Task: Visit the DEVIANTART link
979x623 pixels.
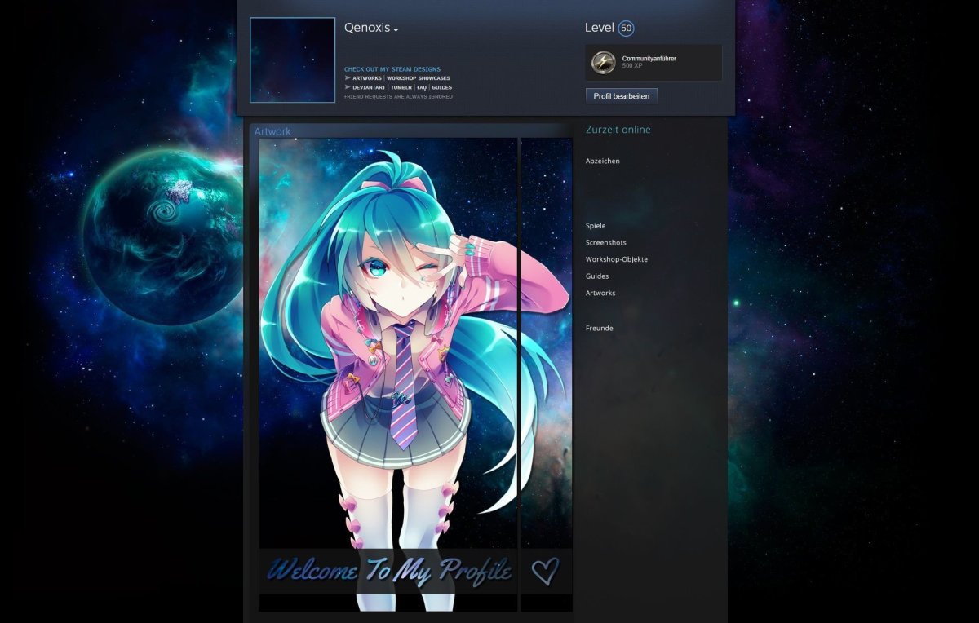Action: [x=368, y=87]
